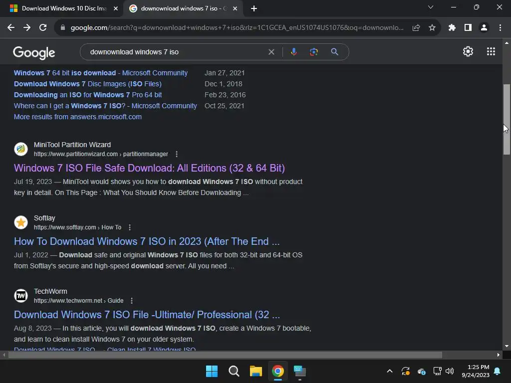Open the Chrome extensions puzzle icon
Screen dimensions: 511x383
(452, 28)
